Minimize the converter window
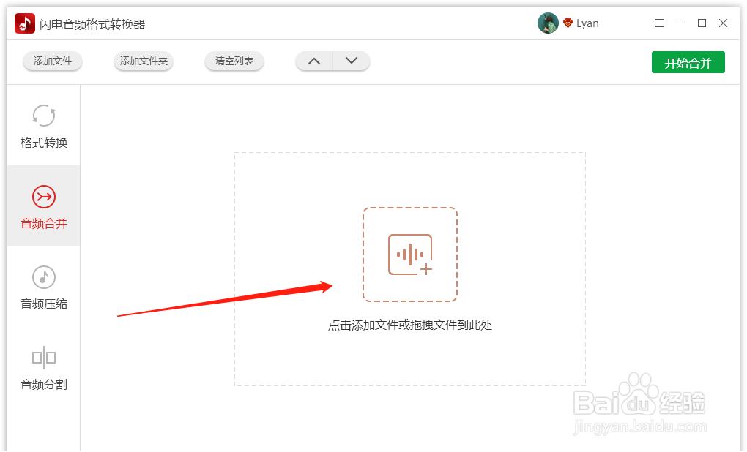The width and height of the screenshot is (747, 452). pyautogui.click(x=680, y=23)
